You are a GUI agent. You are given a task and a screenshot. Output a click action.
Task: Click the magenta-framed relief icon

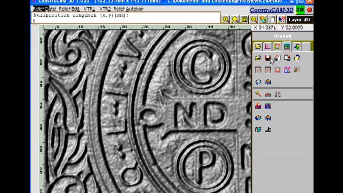(x=287, y=70)
